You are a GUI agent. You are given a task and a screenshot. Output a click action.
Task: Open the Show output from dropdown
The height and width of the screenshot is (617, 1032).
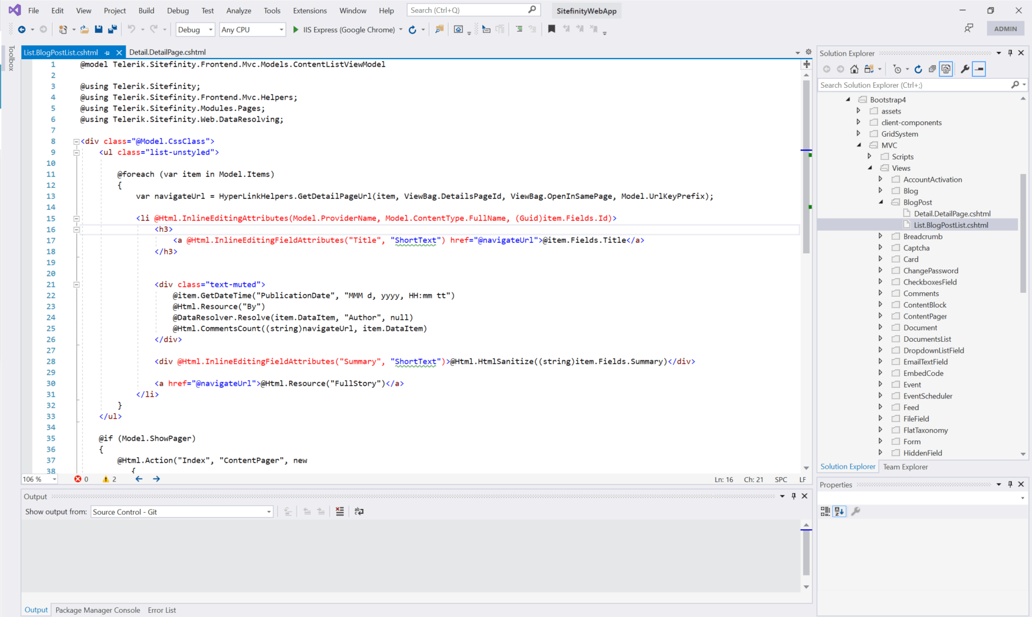(x=182, y=512)
